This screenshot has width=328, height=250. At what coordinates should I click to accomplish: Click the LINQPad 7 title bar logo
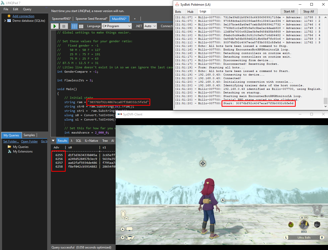[3, 3]
